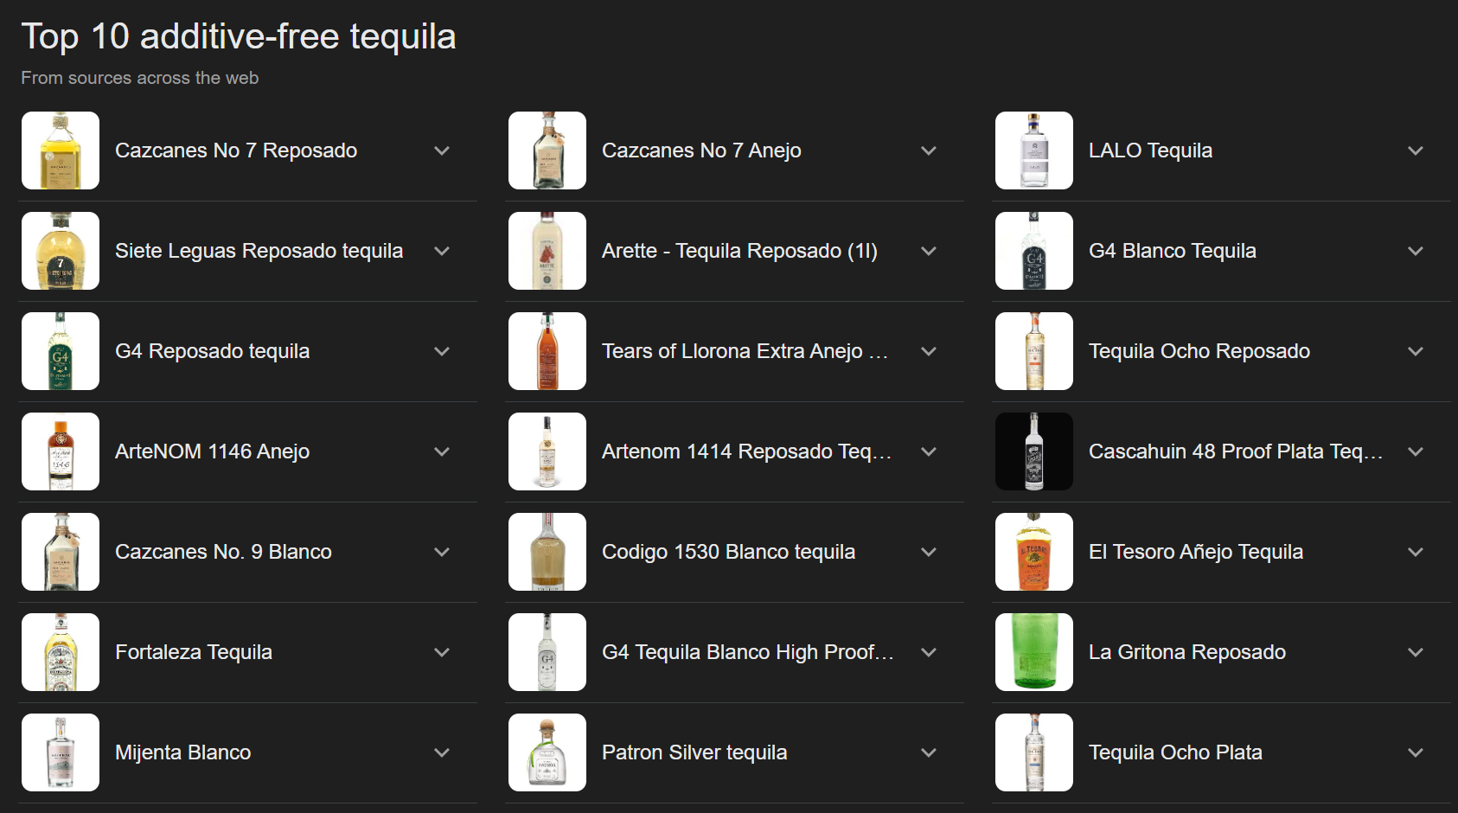Image resolution: width=1458 pixels, height=813 pixels.
Task: Select the G4 Blanco Tequila bottle thumbnail
Action: pos(1033,251)
